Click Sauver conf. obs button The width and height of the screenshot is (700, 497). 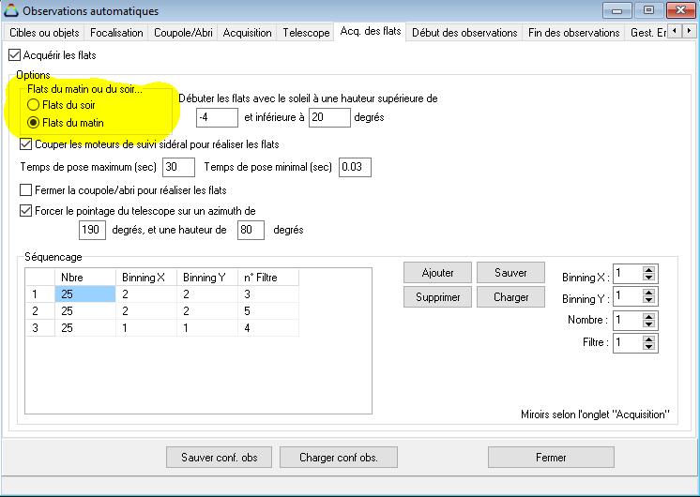pos(219,458)
